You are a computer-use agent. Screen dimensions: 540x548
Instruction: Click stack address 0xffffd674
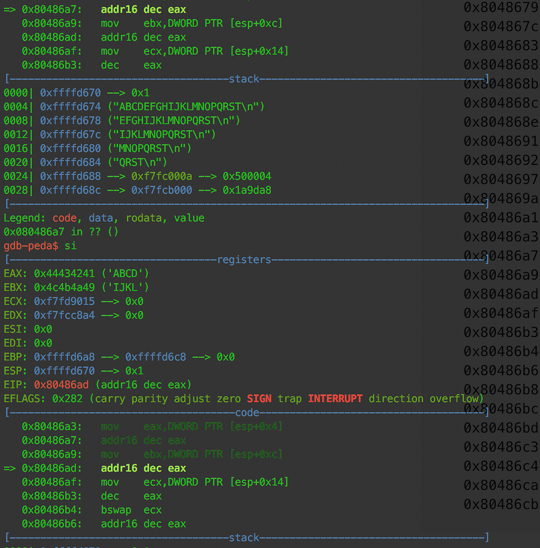coord(70,106)
